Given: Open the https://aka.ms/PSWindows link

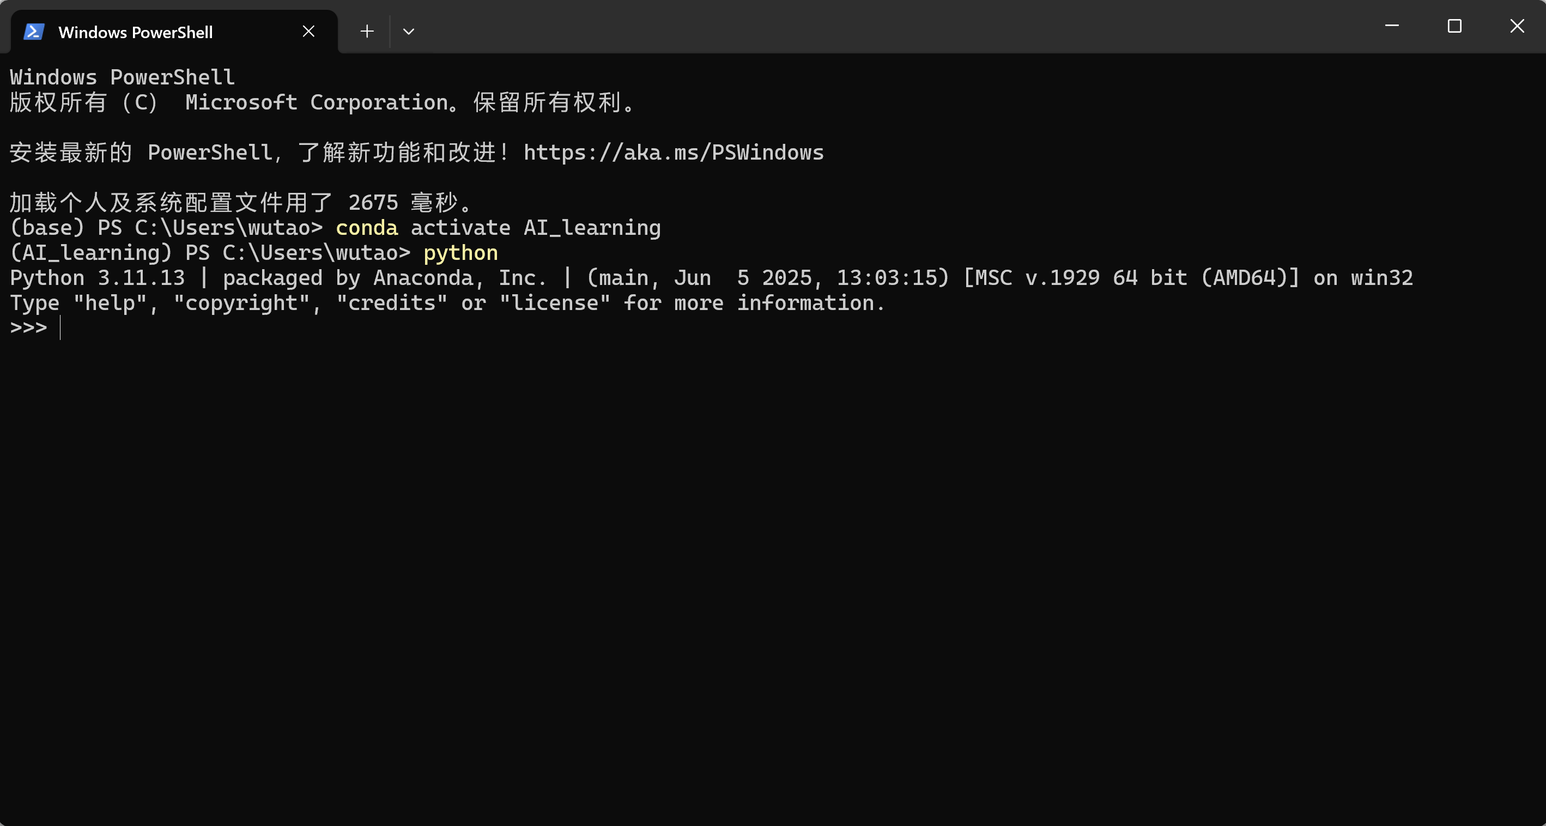Looking at the screenshot, I should click(x=674, y=153).
